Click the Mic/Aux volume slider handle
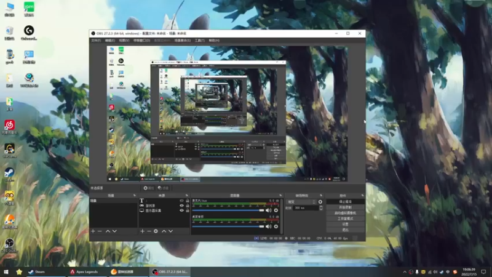This screenshot has height=277, width=492. point(261,210)
